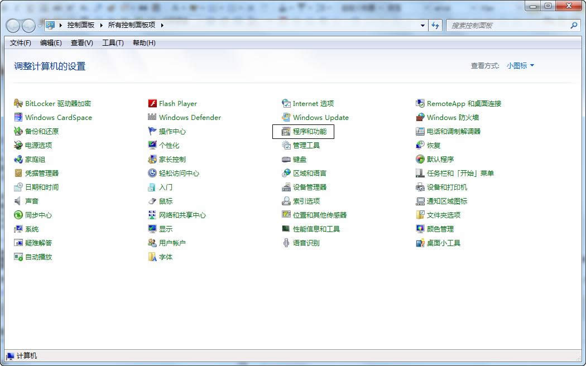
Task: Open the 查看方式 小图标 dropdown
Action: click(x=520, y=66)
